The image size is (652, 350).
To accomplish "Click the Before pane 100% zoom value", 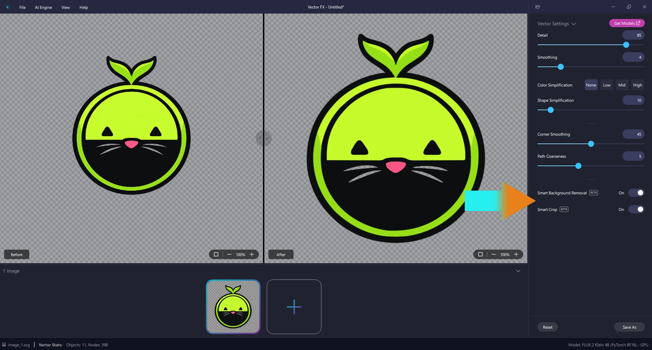I will point(241,254).
